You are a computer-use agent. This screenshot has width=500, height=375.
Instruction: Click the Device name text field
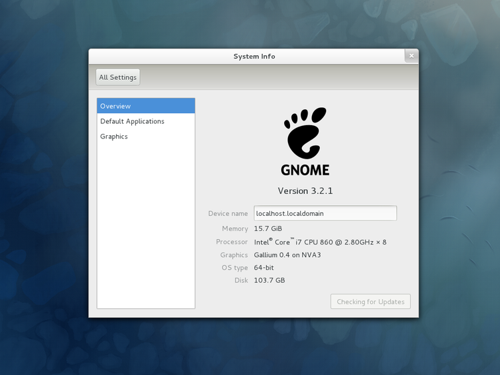click(325, 213)
